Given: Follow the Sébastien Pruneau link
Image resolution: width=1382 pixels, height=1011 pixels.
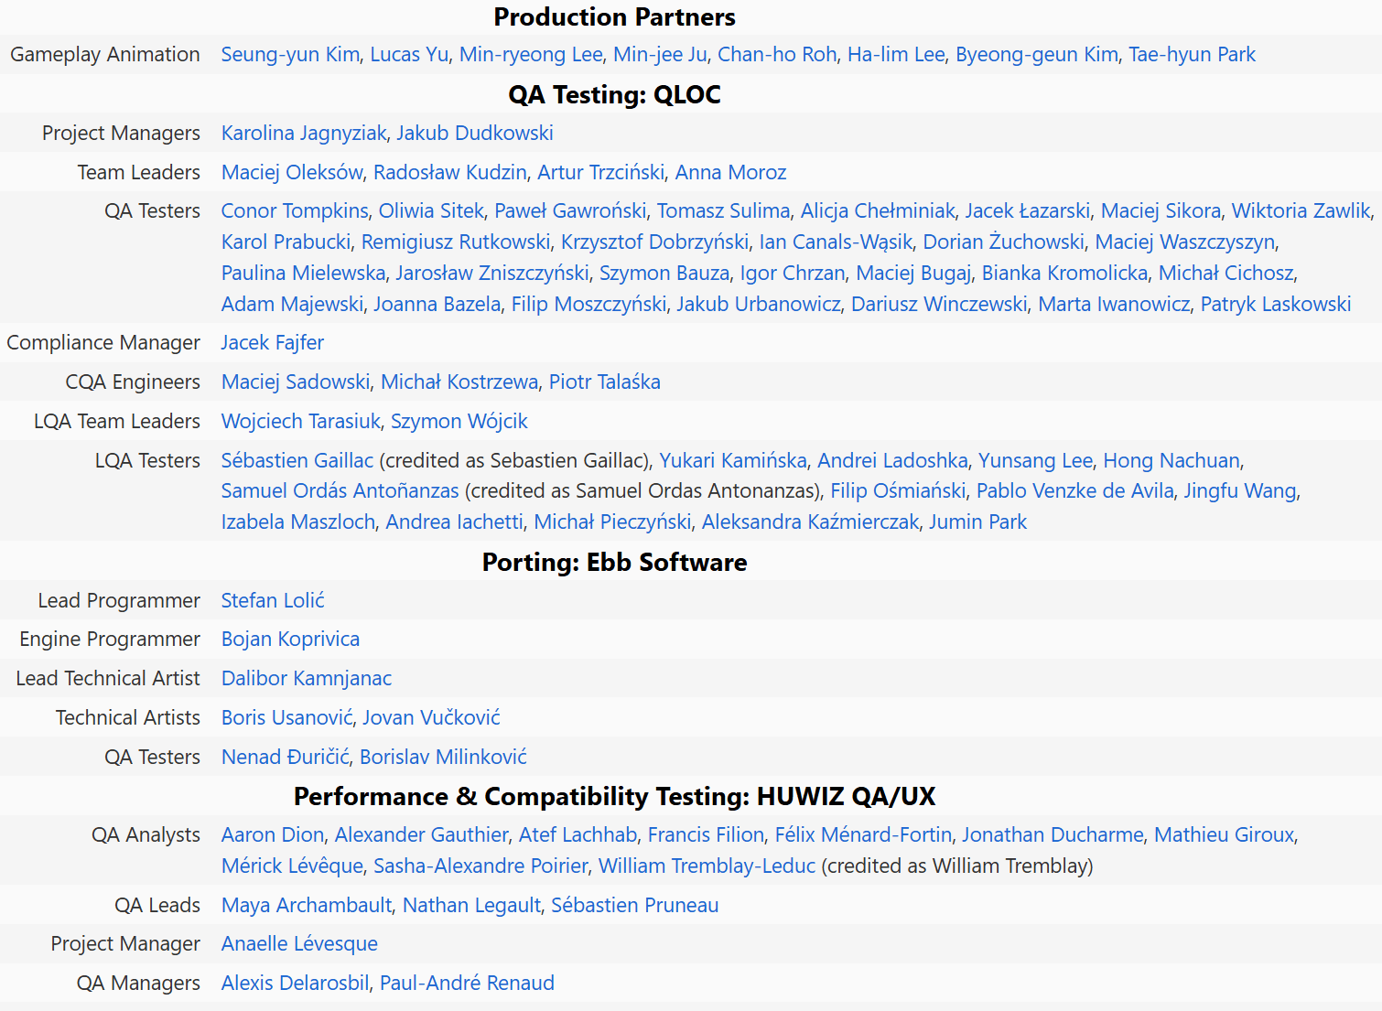Looking at the screenshot, I should 634,906.
